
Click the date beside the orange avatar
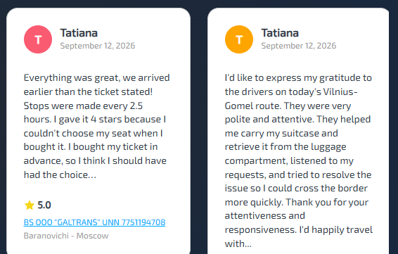(298, 46)
